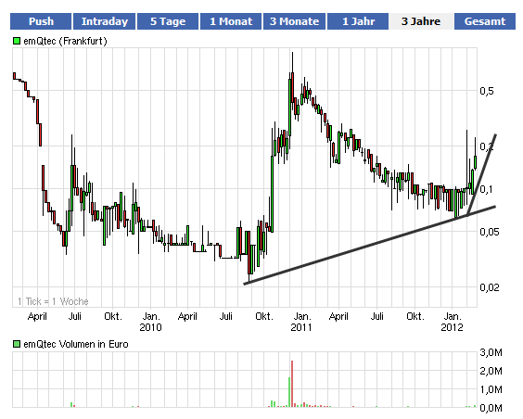
Task: Click the 3,0M volume axis label
Action: click(491, 352)
